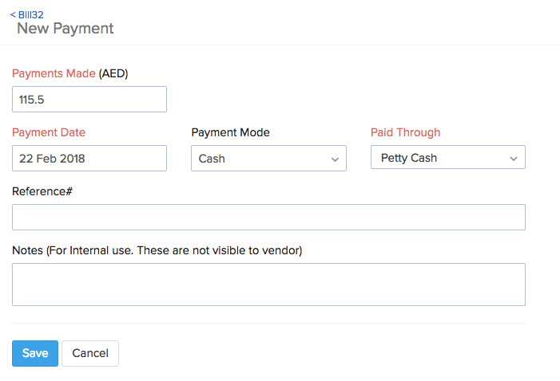Click the Paid Through label

click(405, 132)
